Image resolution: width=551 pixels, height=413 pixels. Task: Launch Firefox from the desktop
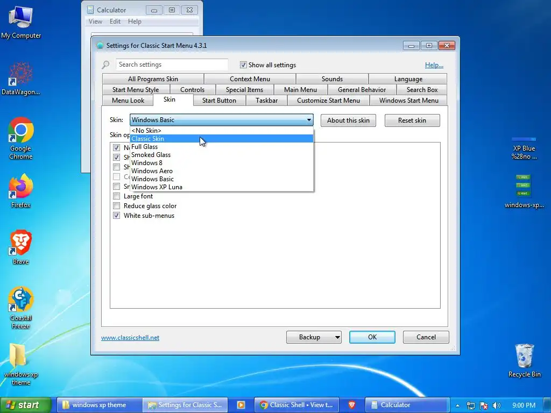click(21, 191)
